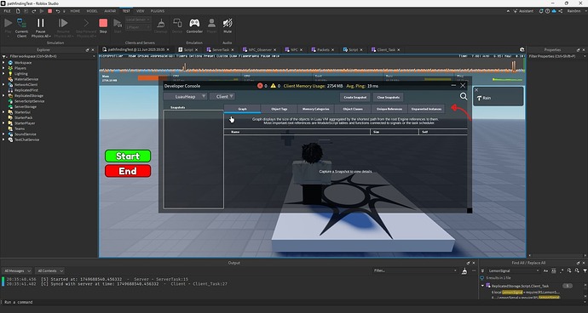Click the viewport settings icon right of tabs
Screen dimensions: 588x313
click(x=522, y=50)
